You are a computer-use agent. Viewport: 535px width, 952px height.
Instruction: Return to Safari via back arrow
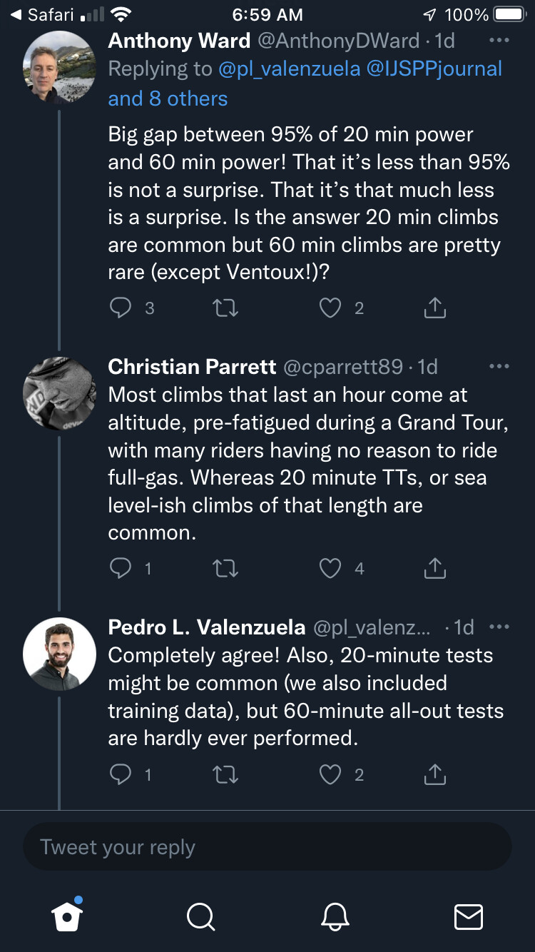[43, 14]
